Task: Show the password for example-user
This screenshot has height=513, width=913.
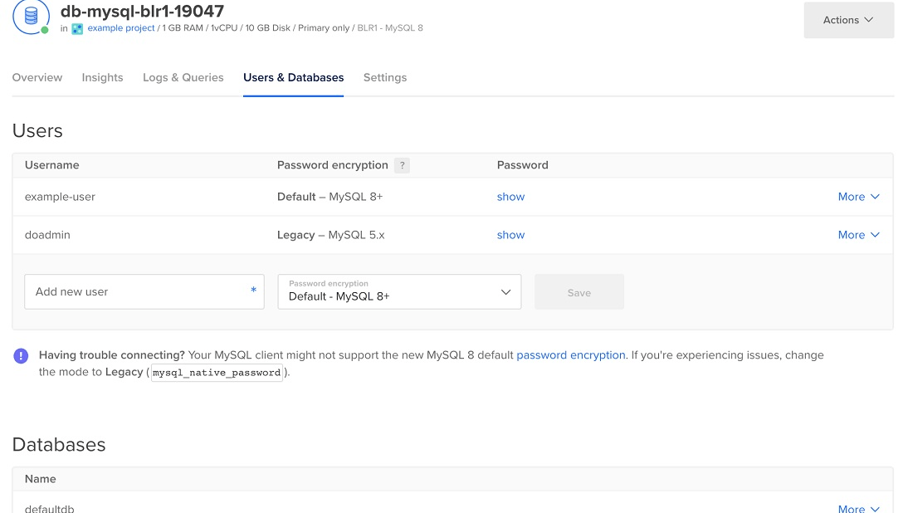Action: click(510, 197)
